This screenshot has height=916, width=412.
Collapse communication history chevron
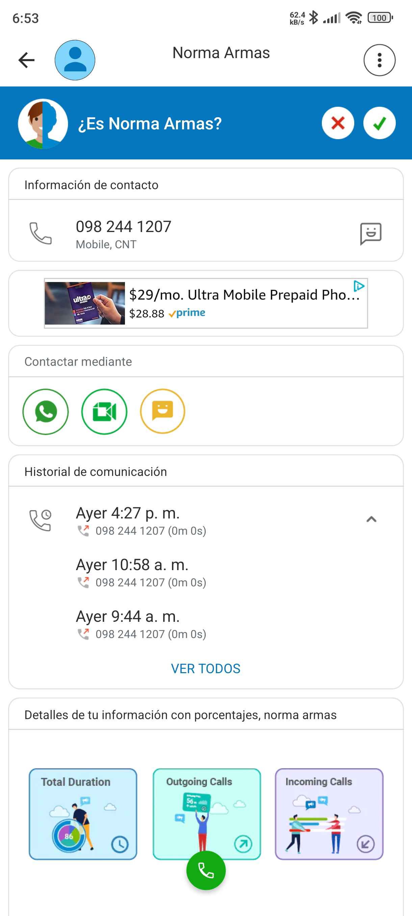click(371, 519)
